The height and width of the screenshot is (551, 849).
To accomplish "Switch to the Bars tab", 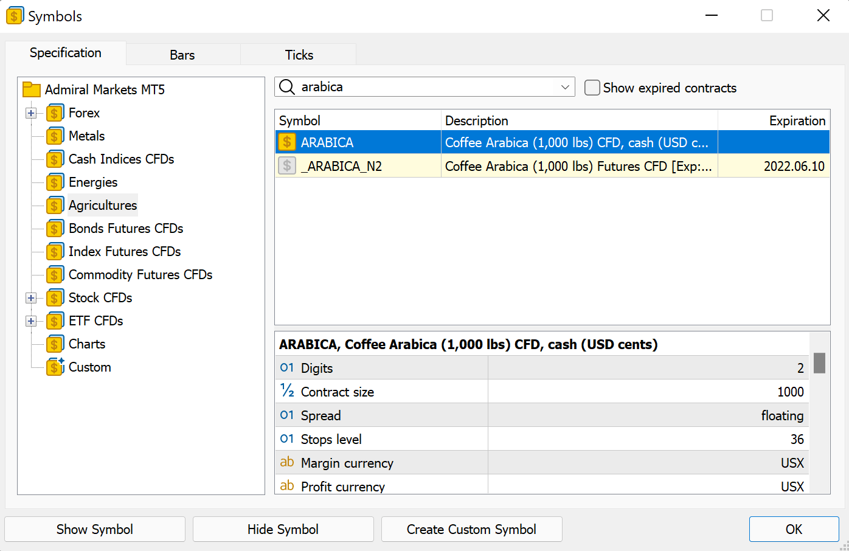I will (182, 55).
